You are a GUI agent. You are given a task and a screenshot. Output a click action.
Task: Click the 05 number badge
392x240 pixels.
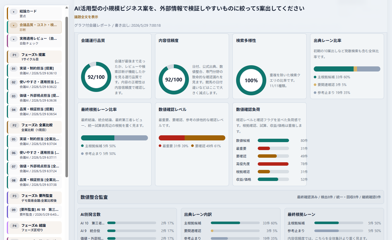(14, 139)
